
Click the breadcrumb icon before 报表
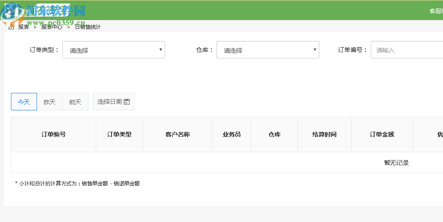tap(11, 27)
